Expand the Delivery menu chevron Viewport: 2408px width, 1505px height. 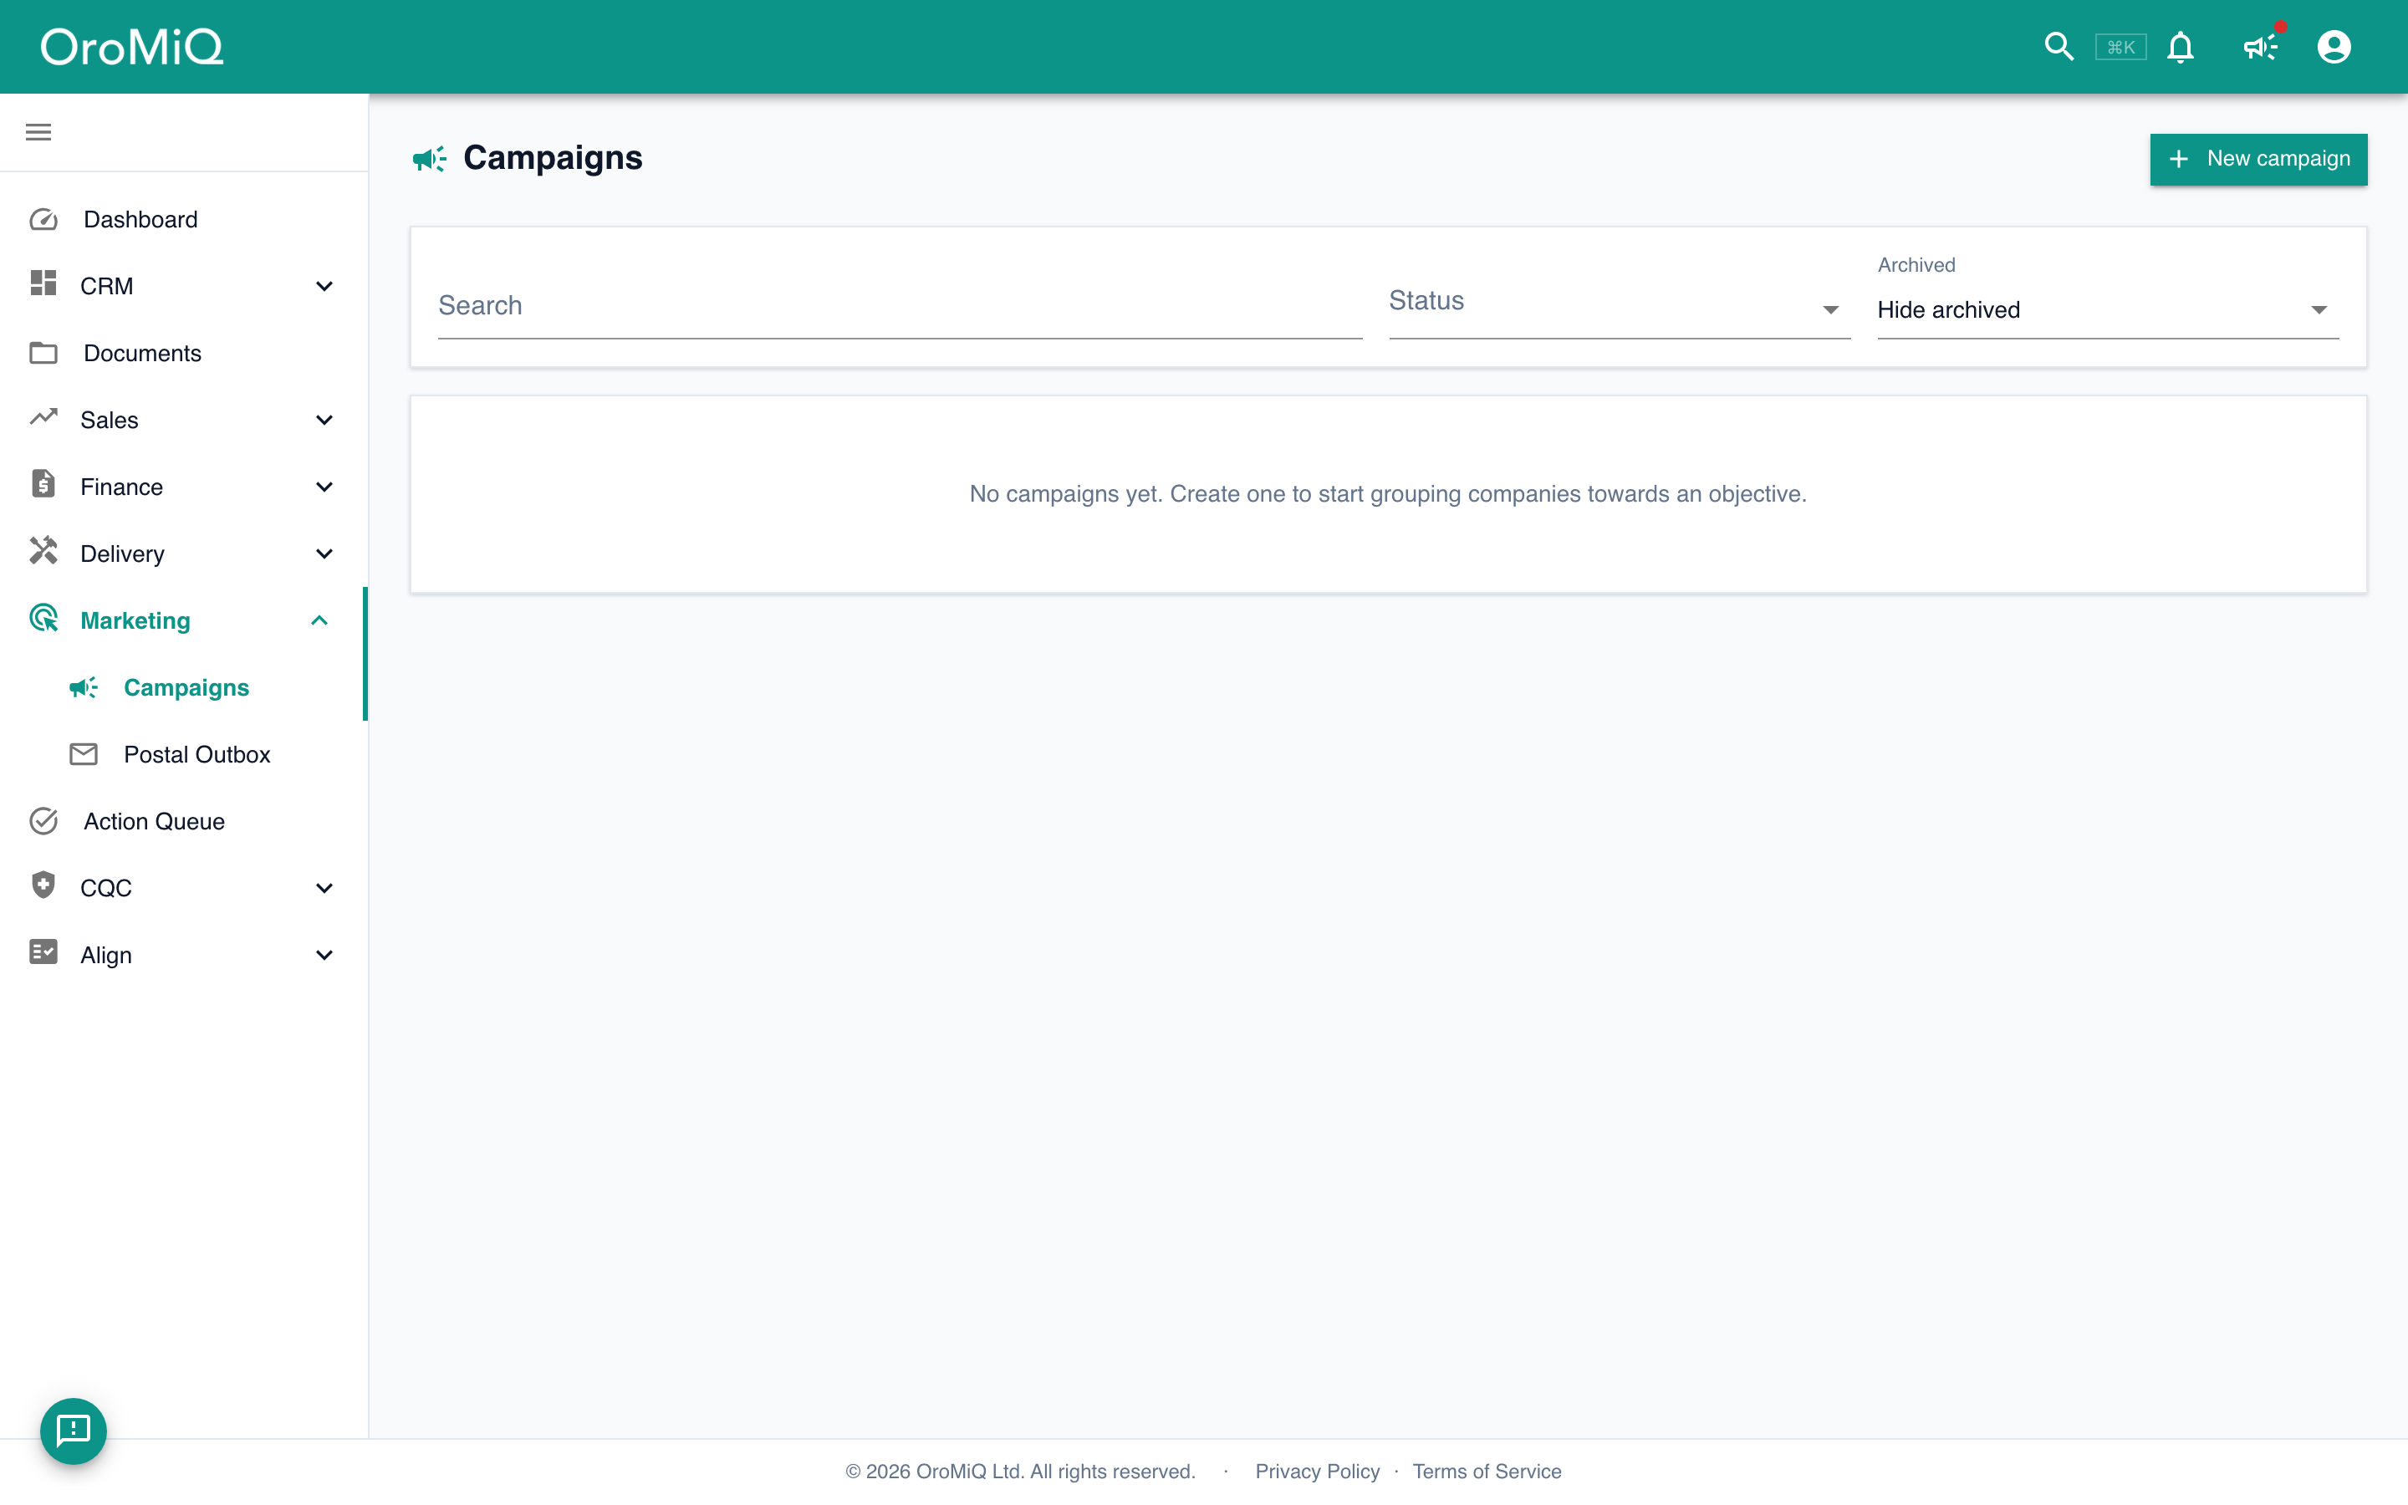[x=324, y=554]
